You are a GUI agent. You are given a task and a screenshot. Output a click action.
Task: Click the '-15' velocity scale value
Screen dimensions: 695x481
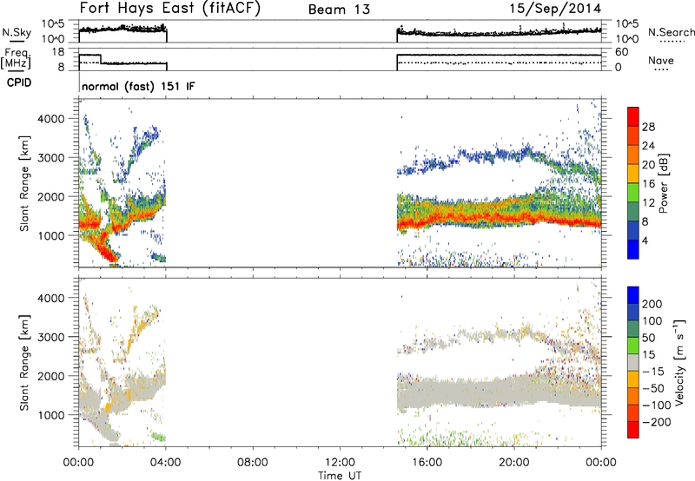click(653, 372)
